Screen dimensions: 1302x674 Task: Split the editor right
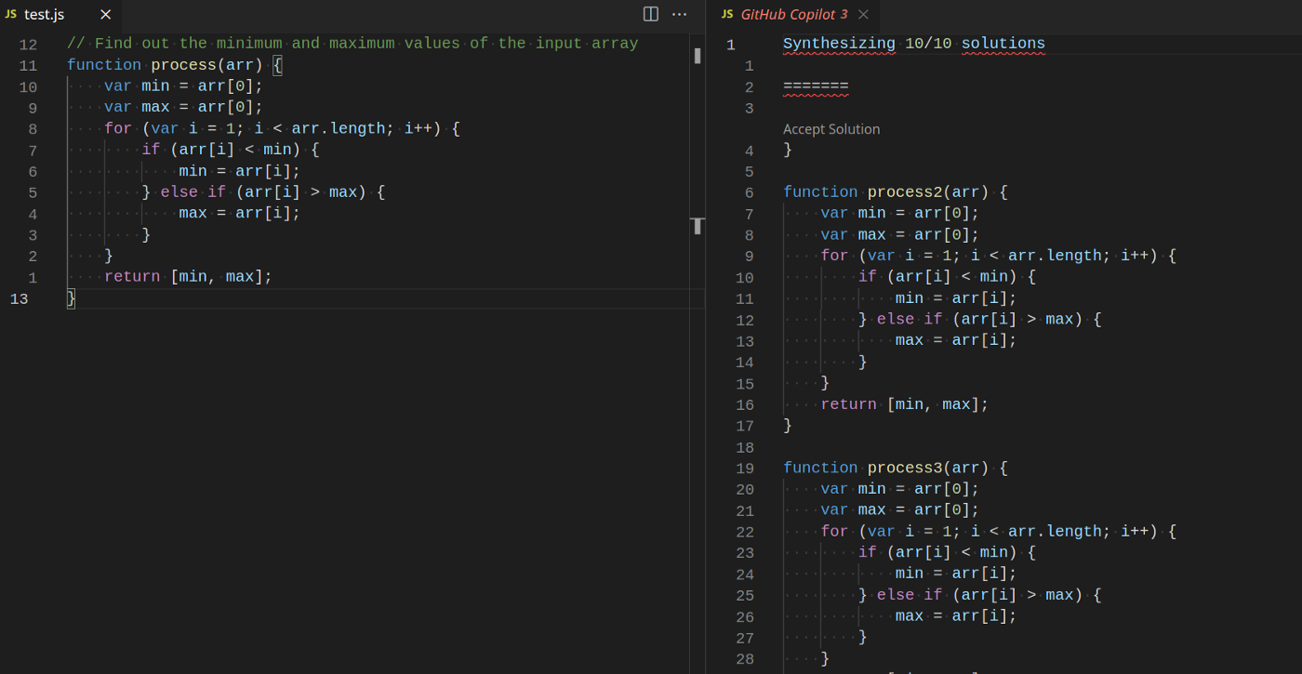(651, 14)
